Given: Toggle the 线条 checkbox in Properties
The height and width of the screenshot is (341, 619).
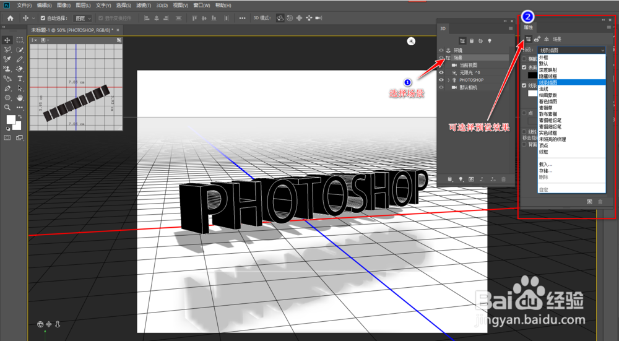Looking at the screenshot, I should pos(524,85).
